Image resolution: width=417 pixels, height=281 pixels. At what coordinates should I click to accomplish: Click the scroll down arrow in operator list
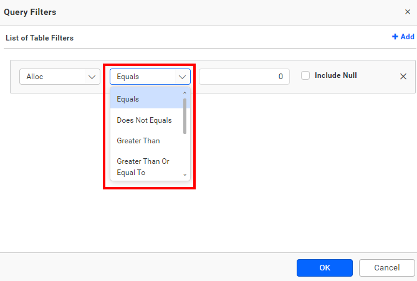click(185, 176)
